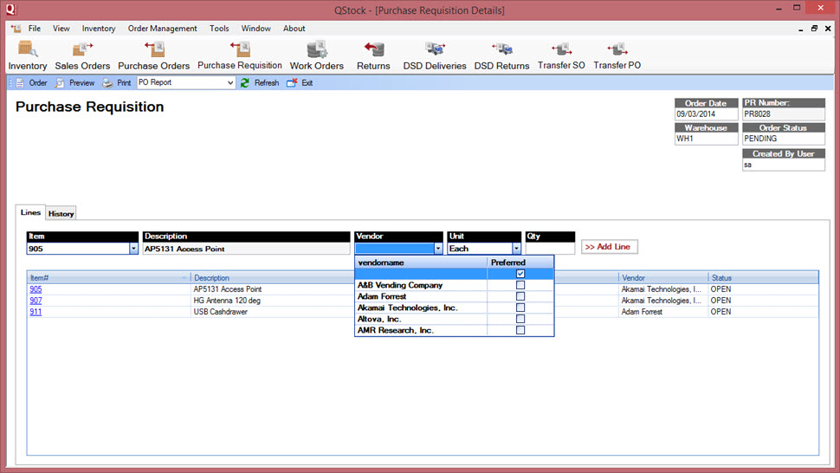Viewport: 840px width, 473px height.
Task: Open the PO Report dropdown
Action: (x=229, y=83)
